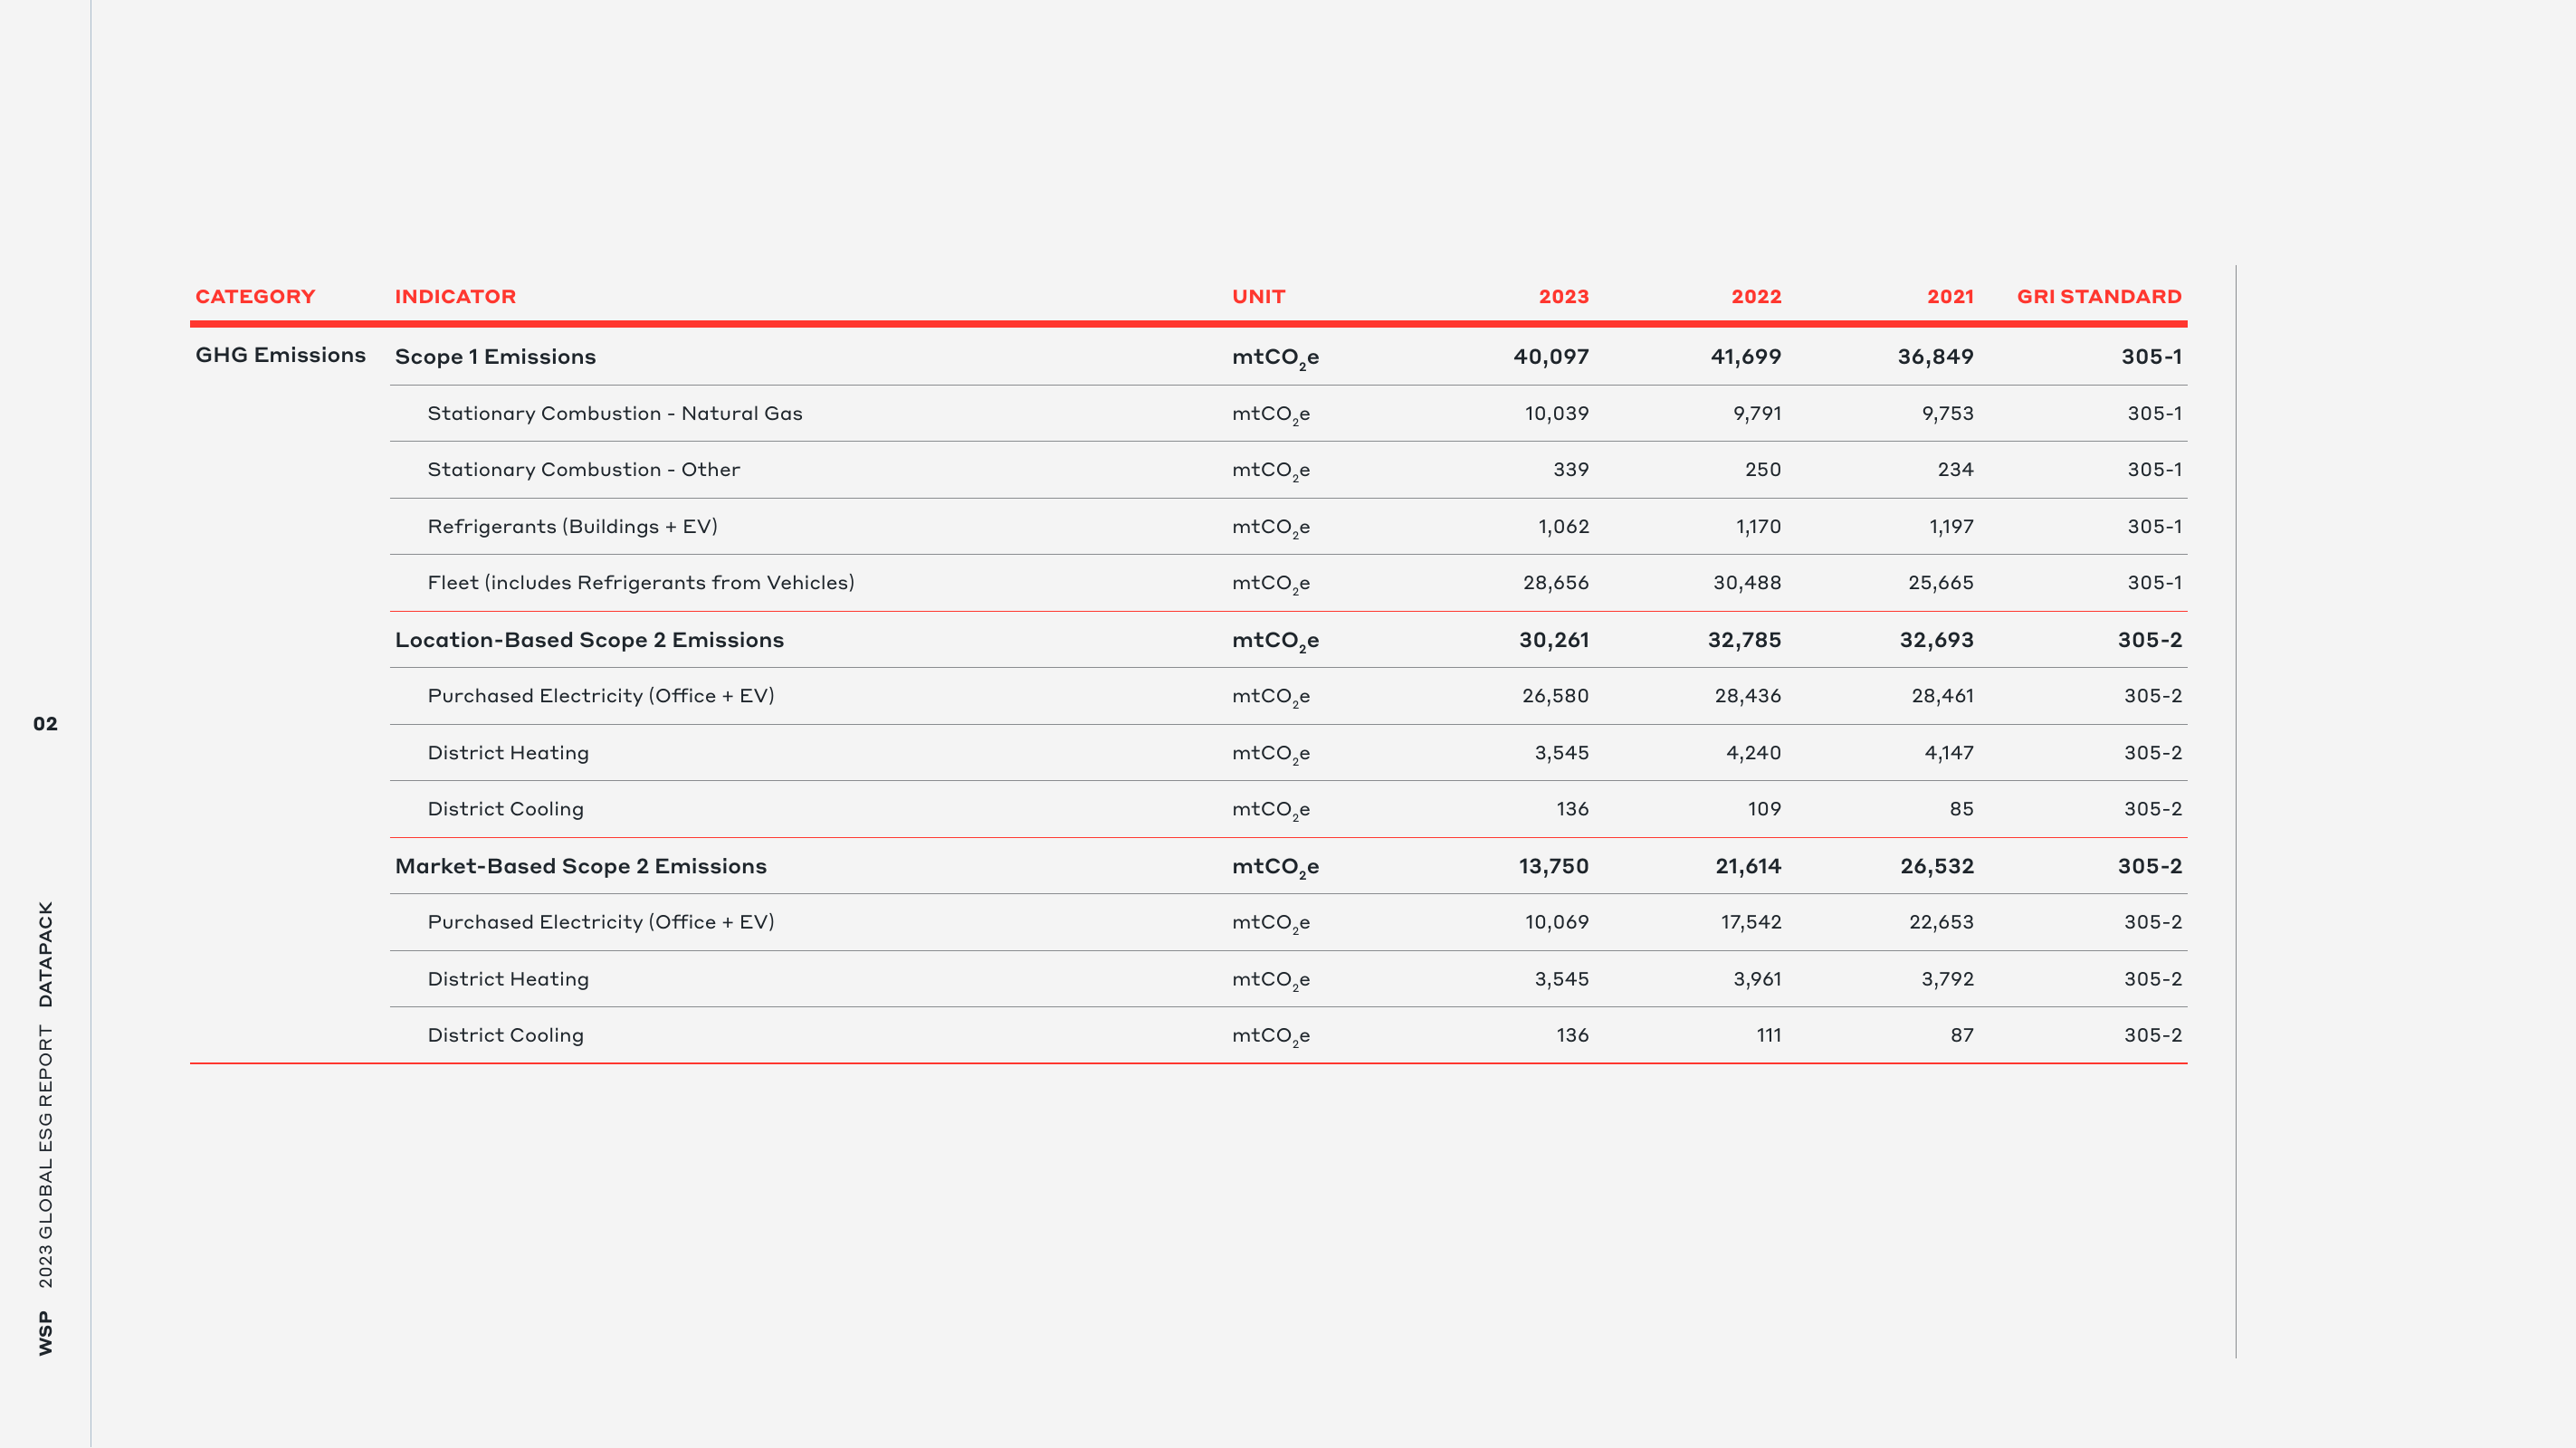Click Stationary Combustion Other 2023 value 339
2576x1448 pixels.
(x=1571, y=470)
